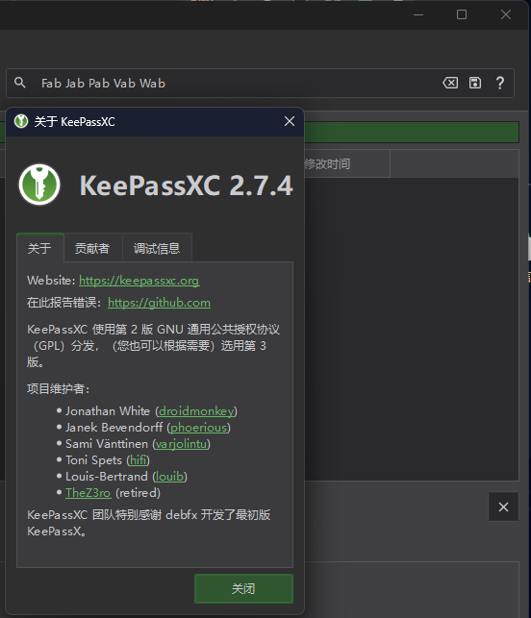Click the Jonathan White name

[108, 411]
